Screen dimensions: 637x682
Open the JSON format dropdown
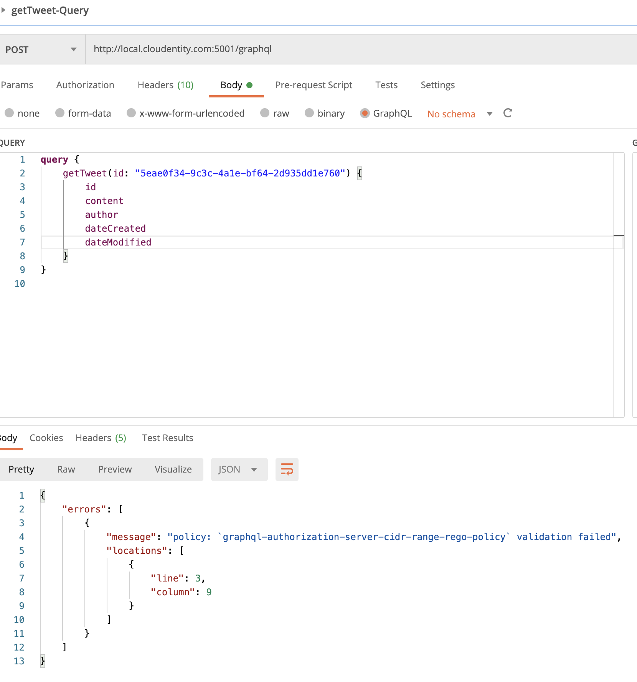[239, 469]
